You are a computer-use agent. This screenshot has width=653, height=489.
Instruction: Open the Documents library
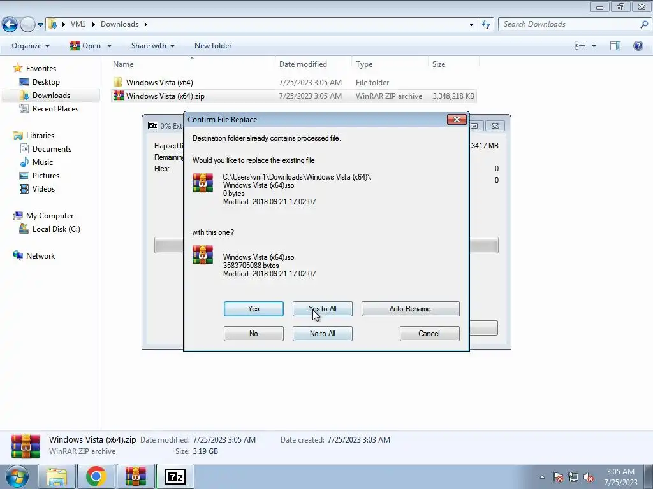click(52, 149)
